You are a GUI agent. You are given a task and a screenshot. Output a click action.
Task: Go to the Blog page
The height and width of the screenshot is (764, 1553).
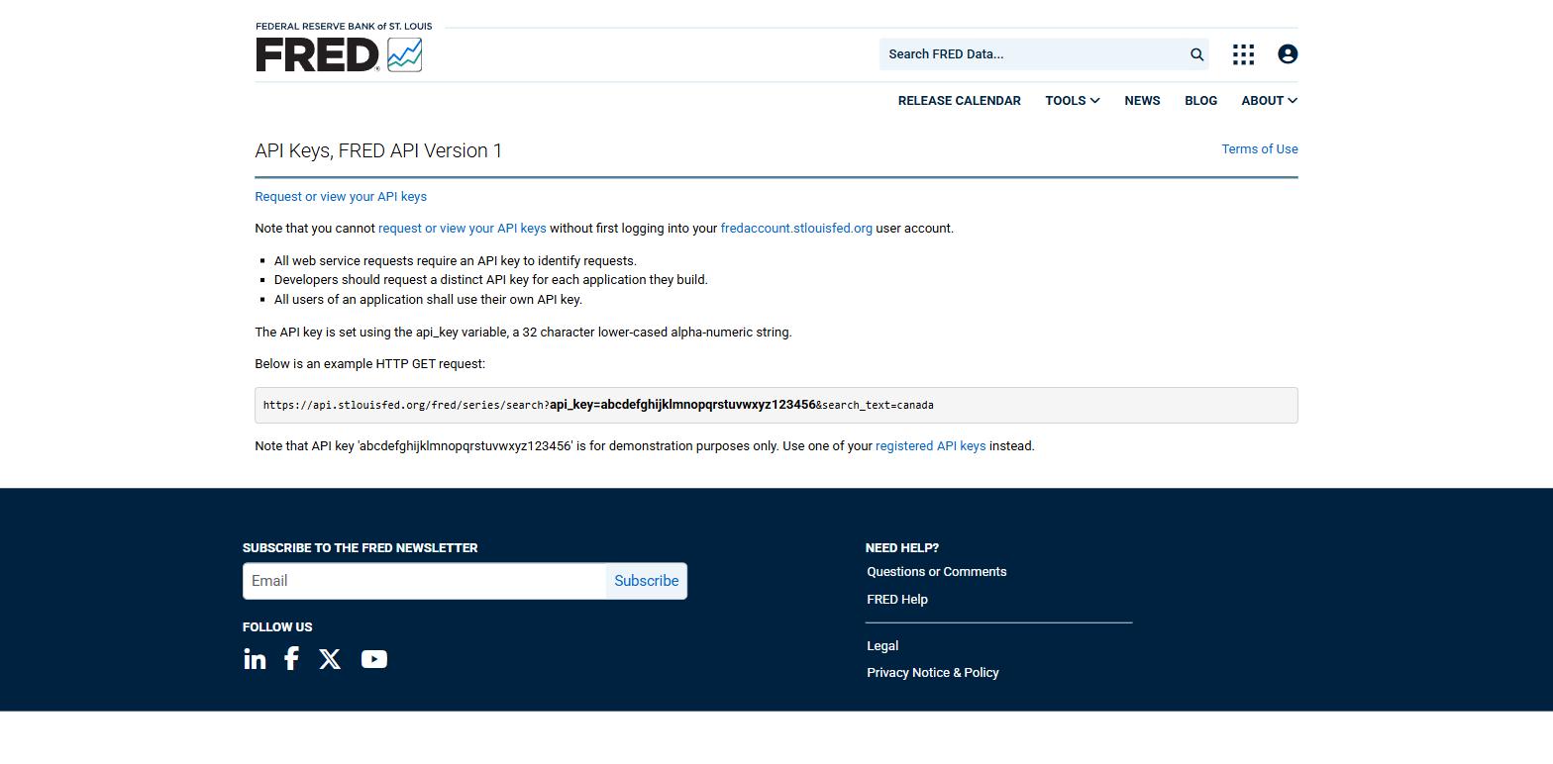tap(1200, 101)
